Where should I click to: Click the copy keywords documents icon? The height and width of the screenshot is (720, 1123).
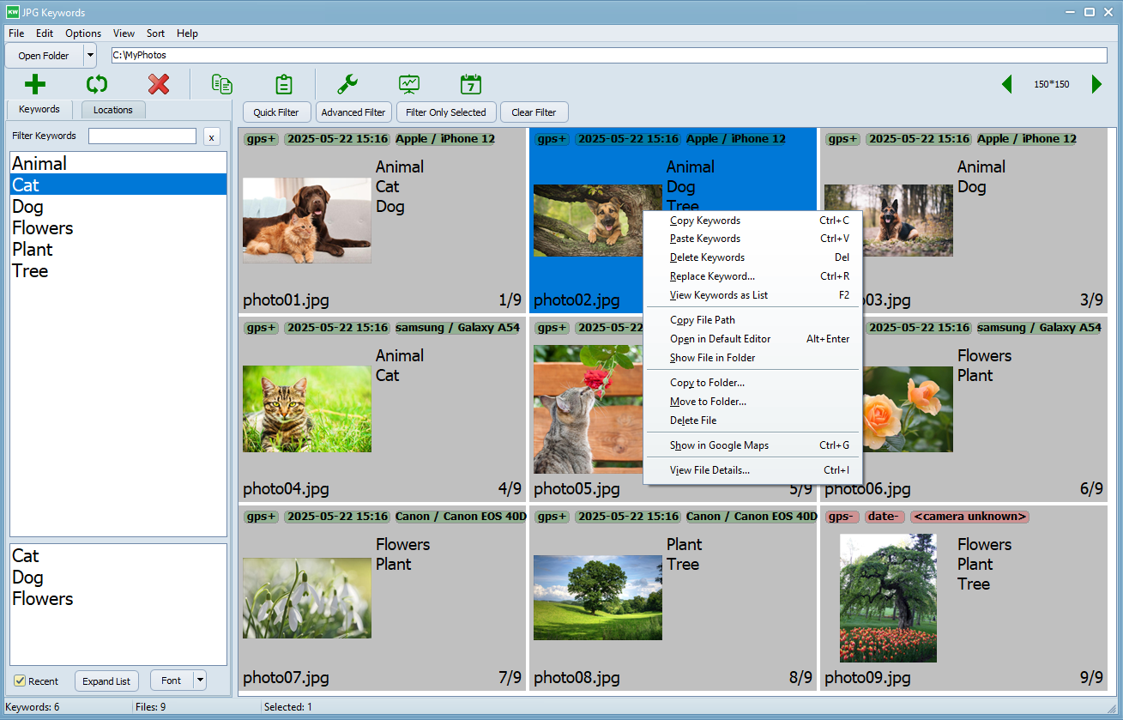222,84
